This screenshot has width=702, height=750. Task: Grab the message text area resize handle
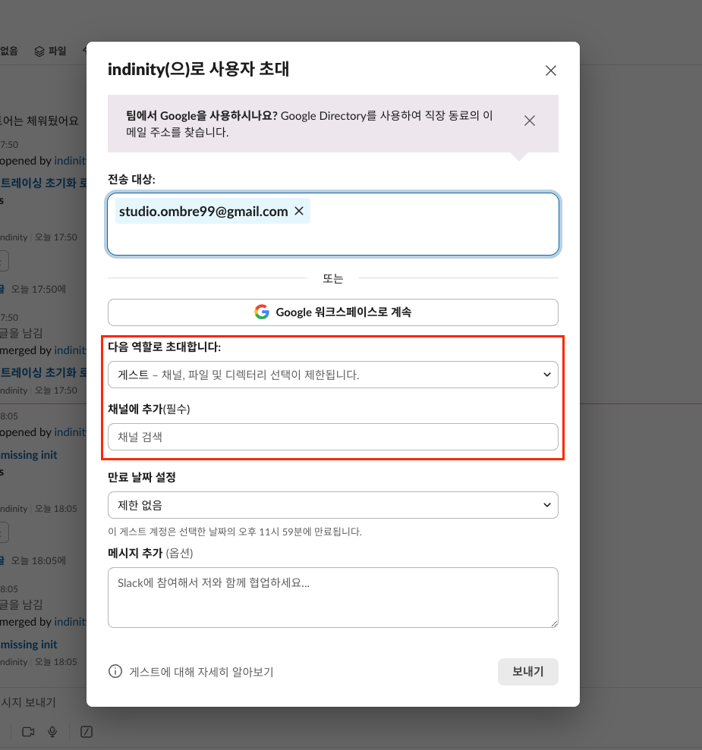click(x=554, y=623)
